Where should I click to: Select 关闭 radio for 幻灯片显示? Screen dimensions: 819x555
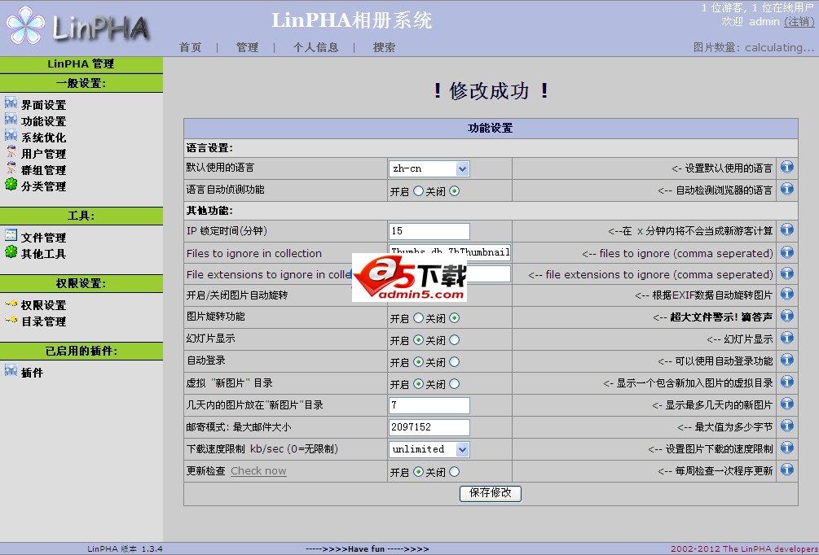[455, 339]
